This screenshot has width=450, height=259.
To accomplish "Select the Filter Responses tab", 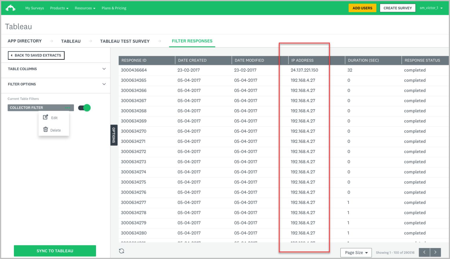I will [x=192, y=41].
